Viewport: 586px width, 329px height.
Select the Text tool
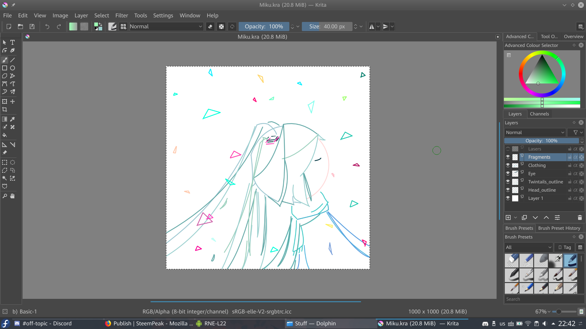[13, 42]
